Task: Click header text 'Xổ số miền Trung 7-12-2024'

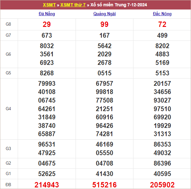Action: pos(119,5)
